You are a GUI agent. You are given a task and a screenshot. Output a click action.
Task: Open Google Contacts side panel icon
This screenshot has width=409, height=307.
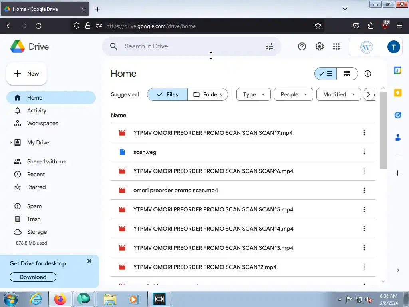coord(397,138)
